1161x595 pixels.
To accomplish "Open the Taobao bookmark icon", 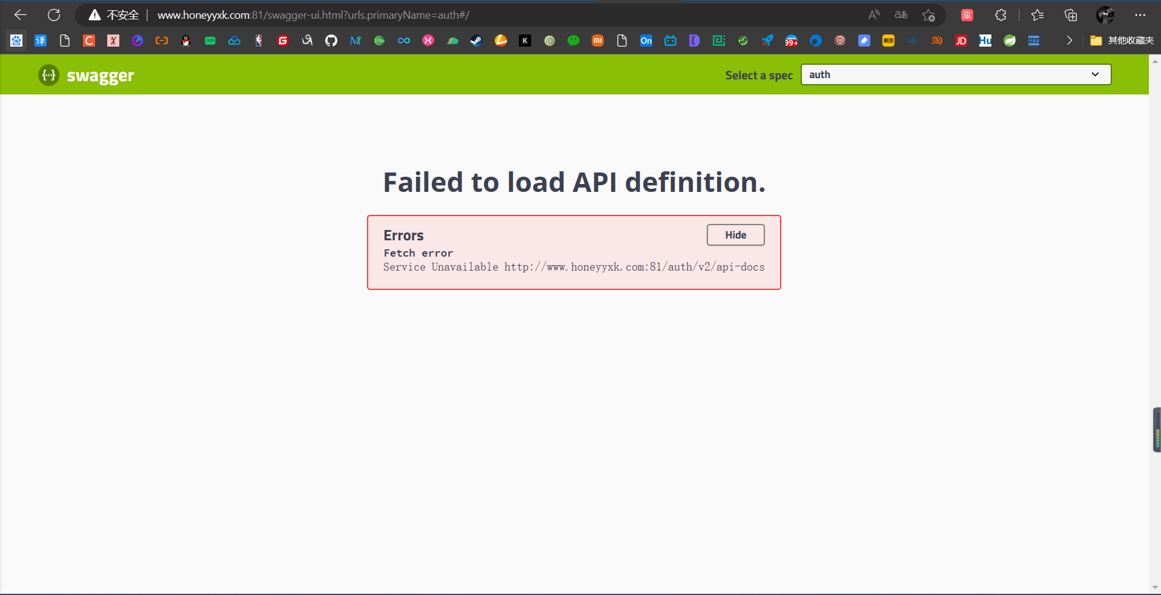I will click(x=937, y=41).
